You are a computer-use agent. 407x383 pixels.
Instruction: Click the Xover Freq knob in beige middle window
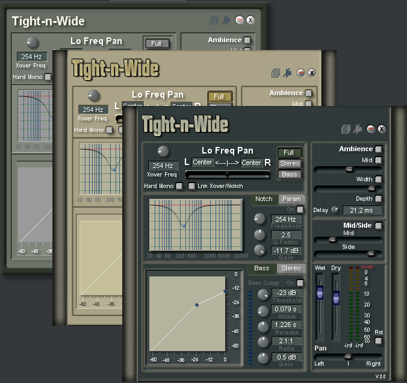(x=93, y=95)
